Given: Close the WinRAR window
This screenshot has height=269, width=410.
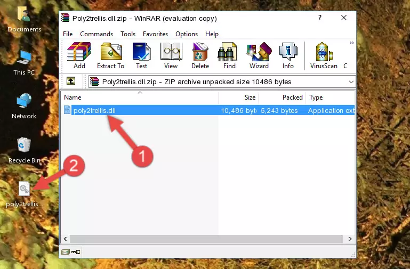Looking at the screenshot, I should pos(344,18).
